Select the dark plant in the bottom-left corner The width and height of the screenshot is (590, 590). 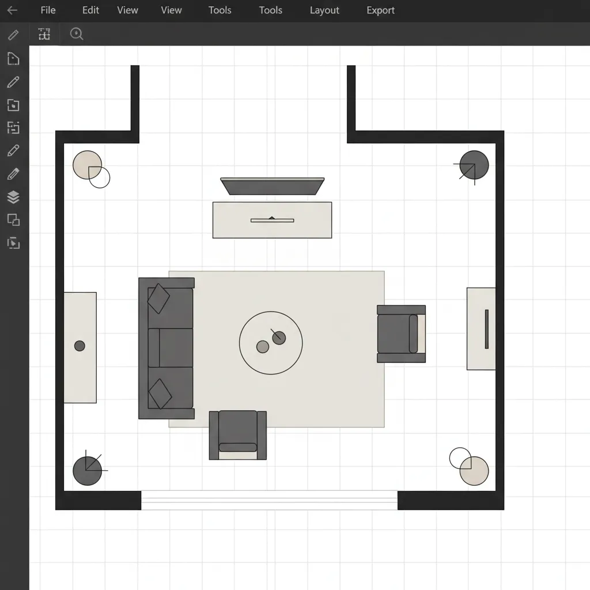point(88,471)
